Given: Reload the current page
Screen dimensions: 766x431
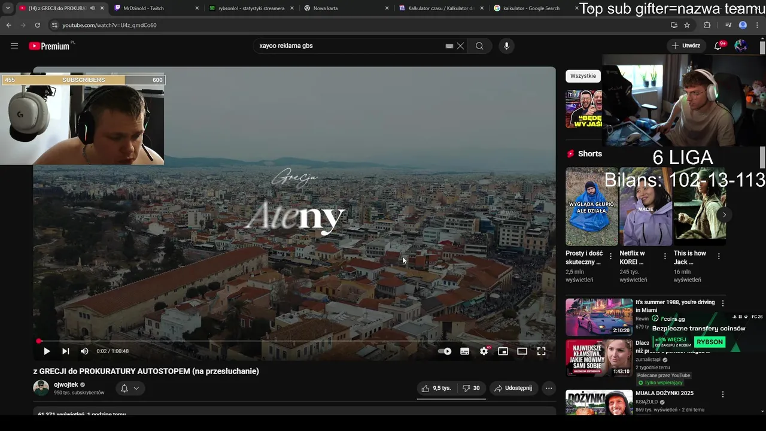Looking at the screenshot, I should point(37,25).
